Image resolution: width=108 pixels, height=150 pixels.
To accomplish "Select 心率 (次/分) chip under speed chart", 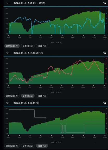I will click(x=28, y=46).
